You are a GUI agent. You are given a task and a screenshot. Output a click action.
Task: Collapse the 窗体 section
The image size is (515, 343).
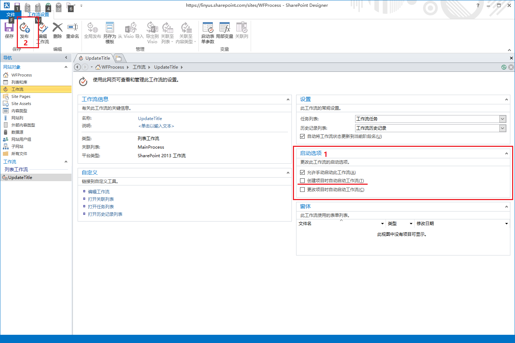tap(506, 207)
